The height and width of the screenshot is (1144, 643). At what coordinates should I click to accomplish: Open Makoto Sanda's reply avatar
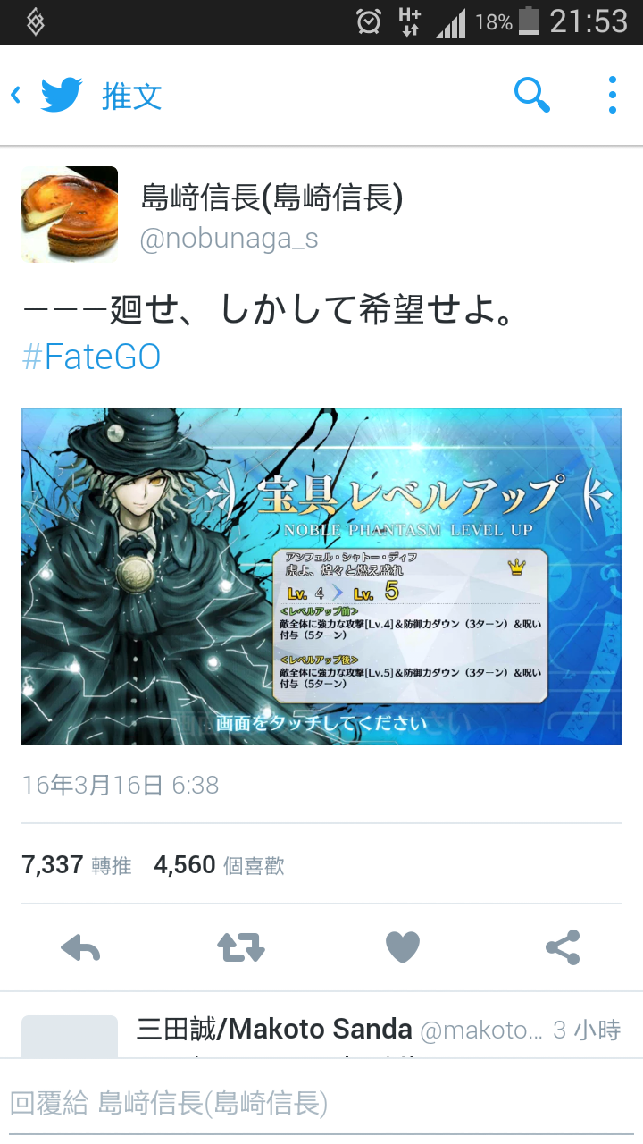70,1037
